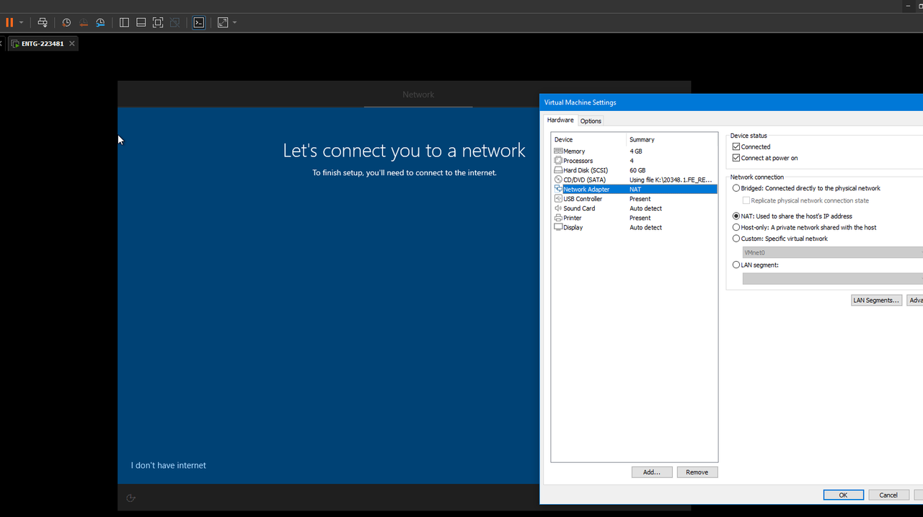Select the Processors device row
The width and height of the screenshot is (923, 517).
coord(635,161)
